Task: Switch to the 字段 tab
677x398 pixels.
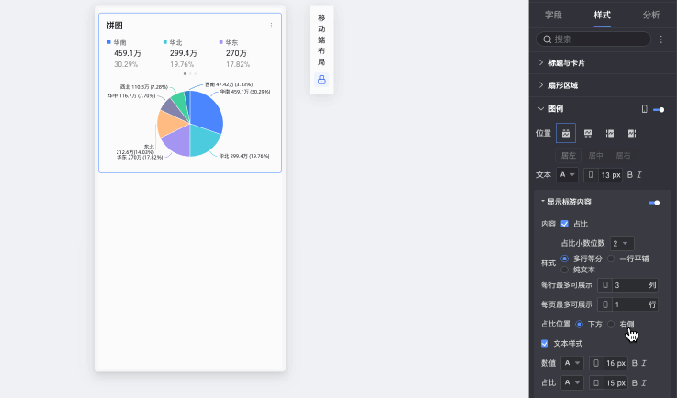Action: click(x=553, y=15)
